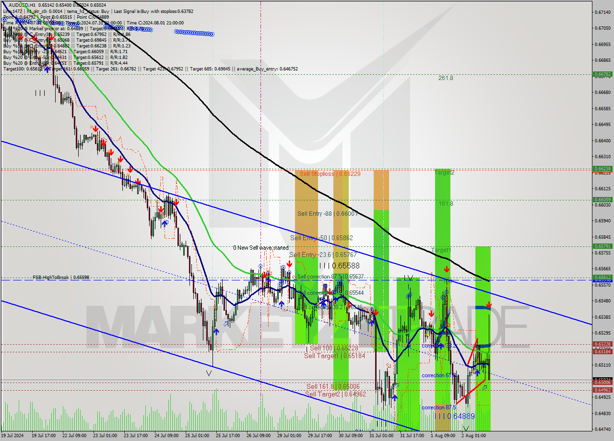Screen dimensions: 614x441
Task: Click the 'average_Buy_entry: 0.646752' text
Action: click(x=267, y=69)
